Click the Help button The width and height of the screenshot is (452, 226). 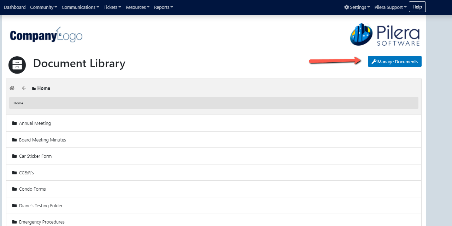[x=417, y=7]
